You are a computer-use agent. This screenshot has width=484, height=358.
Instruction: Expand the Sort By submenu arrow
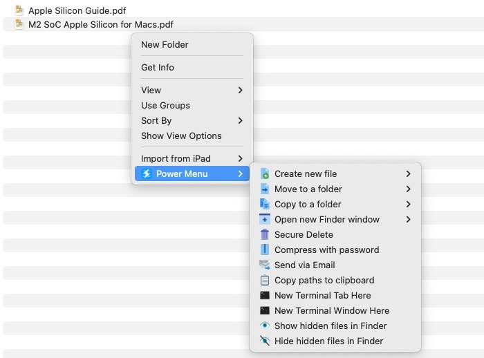(240, 121)
